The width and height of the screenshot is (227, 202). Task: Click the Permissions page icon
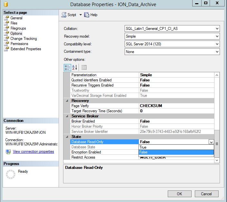coord(6,44)
